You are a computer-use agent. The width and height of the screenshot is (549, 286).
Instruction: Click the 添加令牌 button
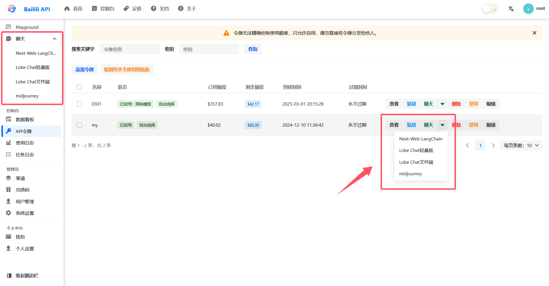85,69
